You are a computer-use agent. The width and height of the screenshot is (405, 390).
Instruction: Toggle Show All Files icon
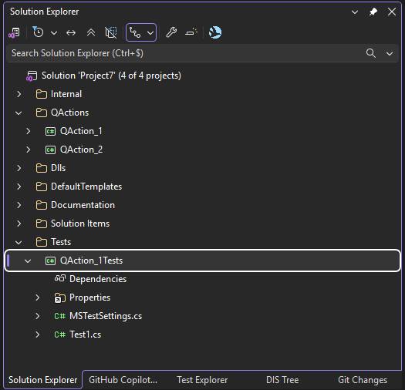(x=111, y=32)
